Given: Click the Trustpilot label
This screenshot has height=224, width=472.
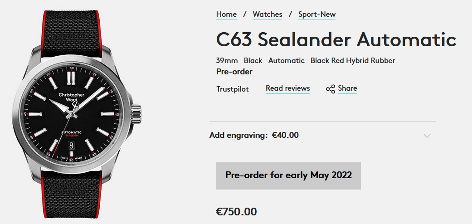Looking at the screenshot, I should tap(233, 89).
